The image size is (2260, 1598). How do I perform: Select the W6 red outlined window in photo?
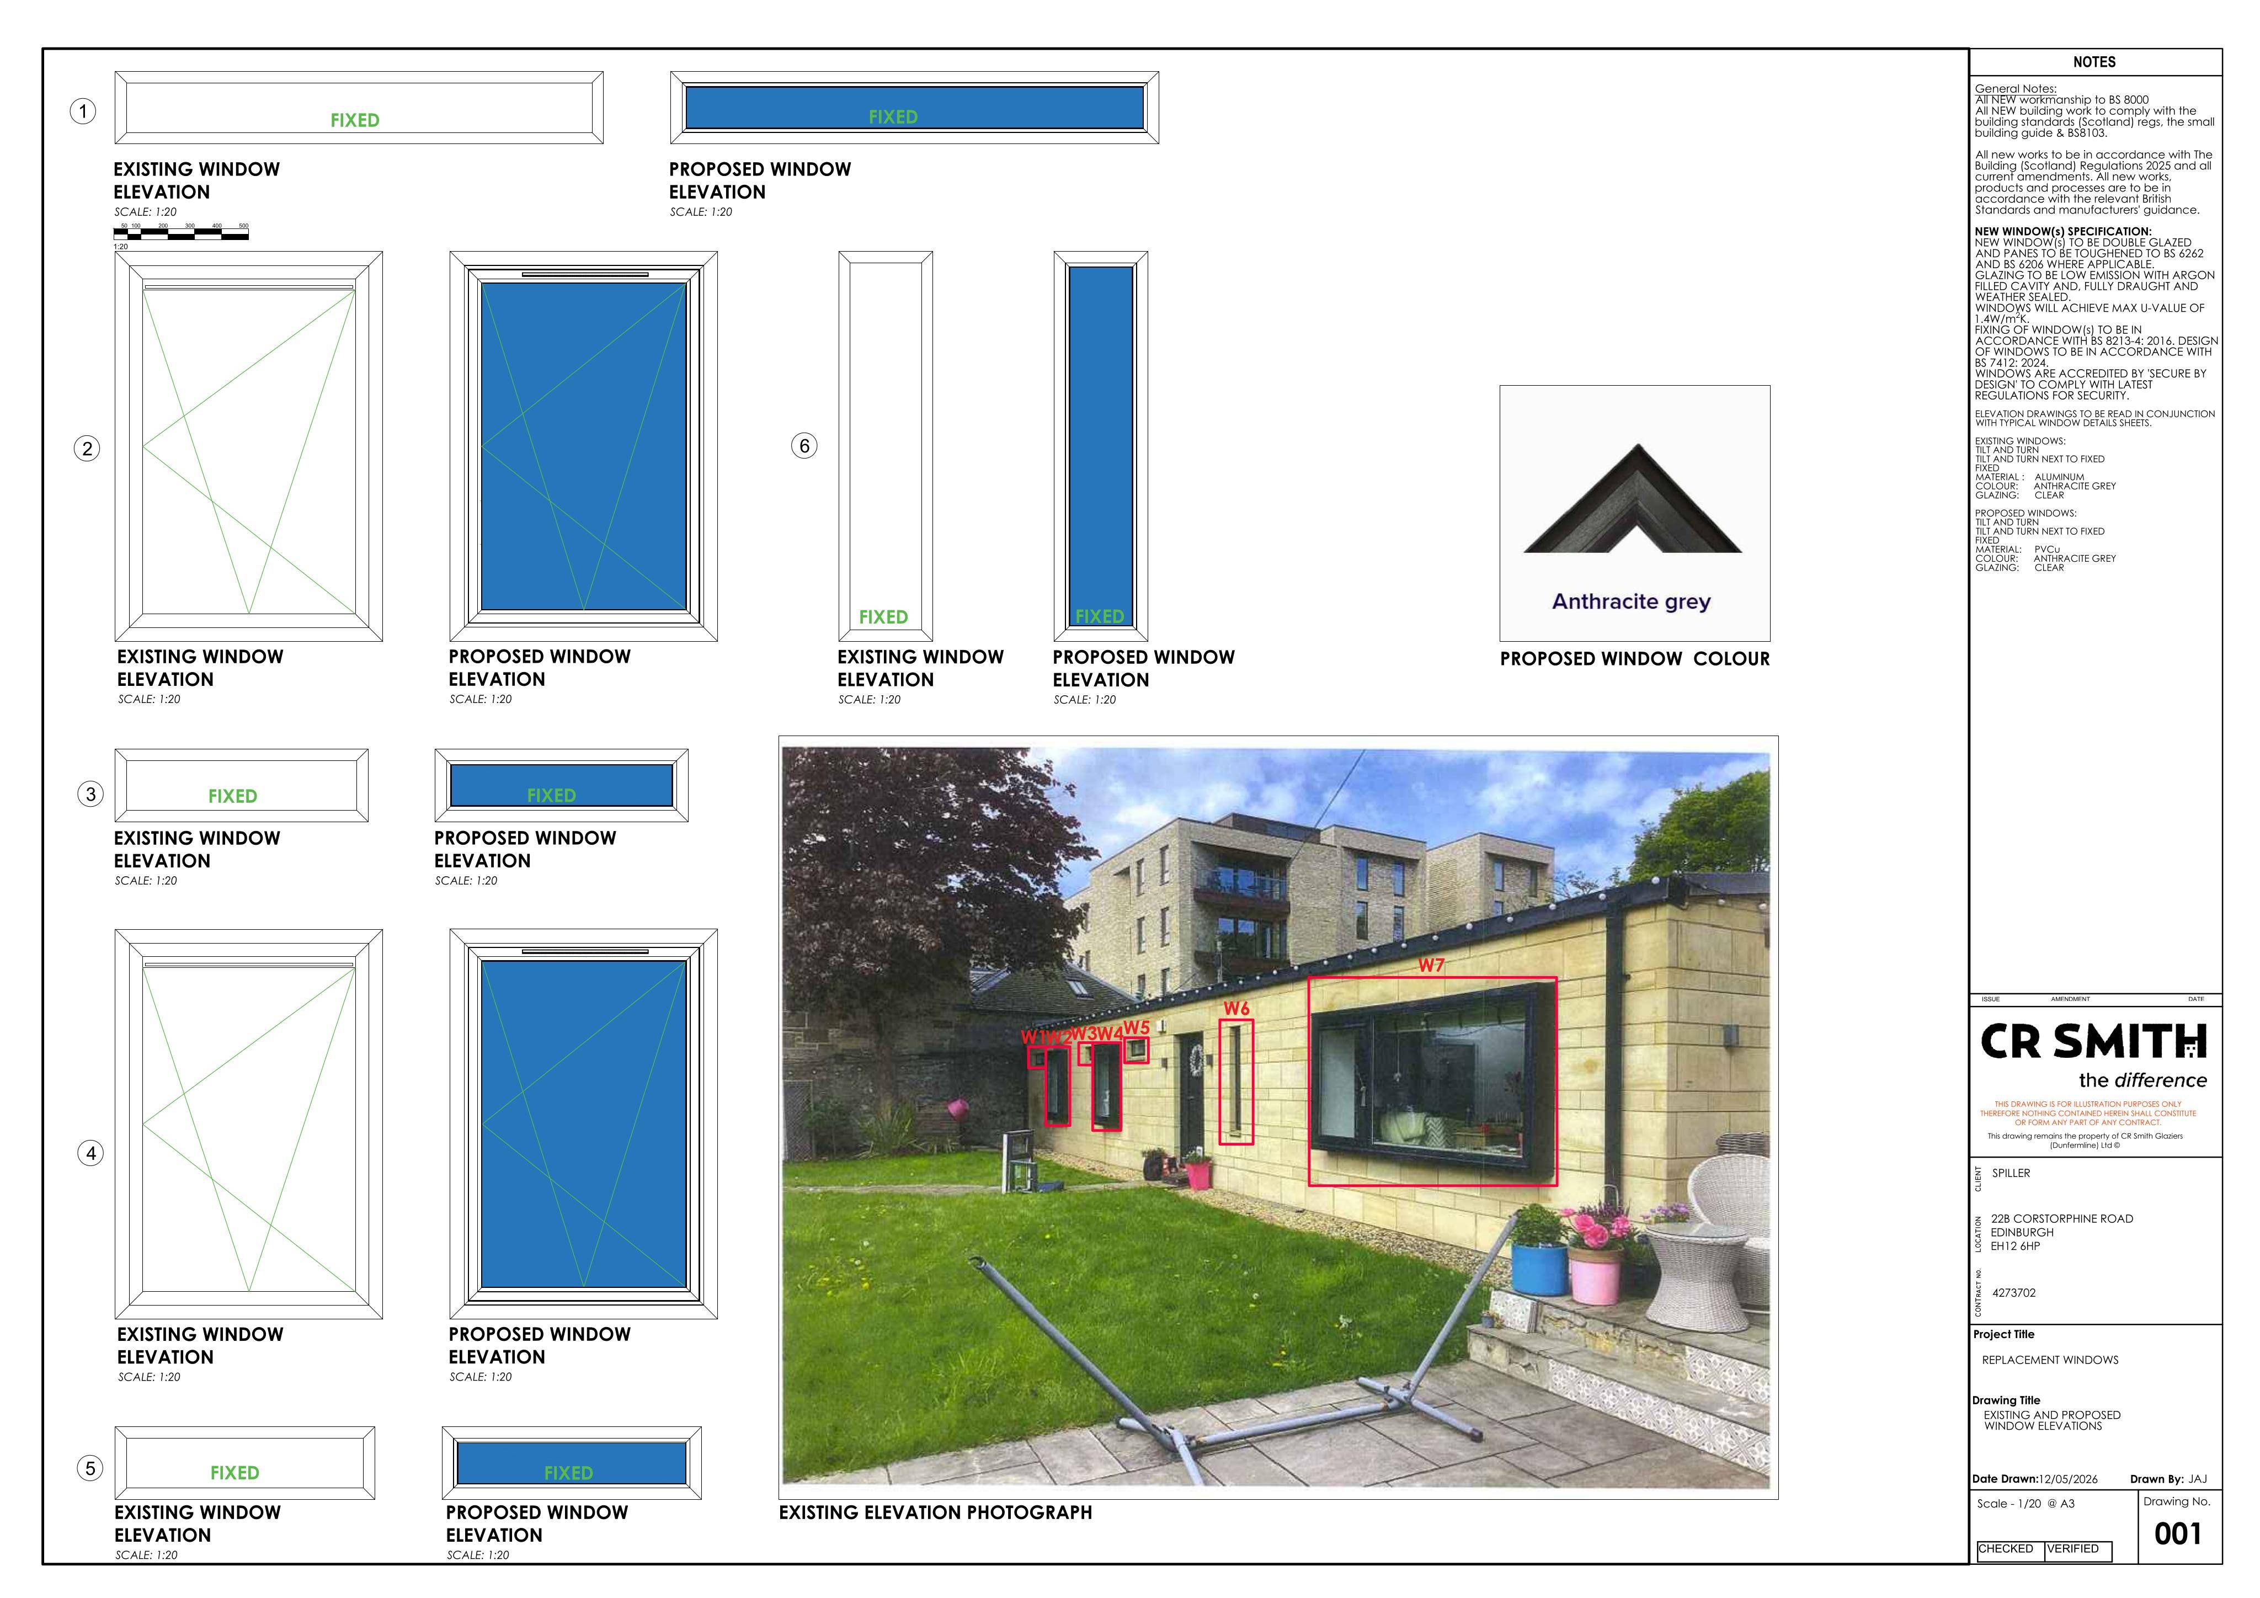[x=1236, y=1082]
